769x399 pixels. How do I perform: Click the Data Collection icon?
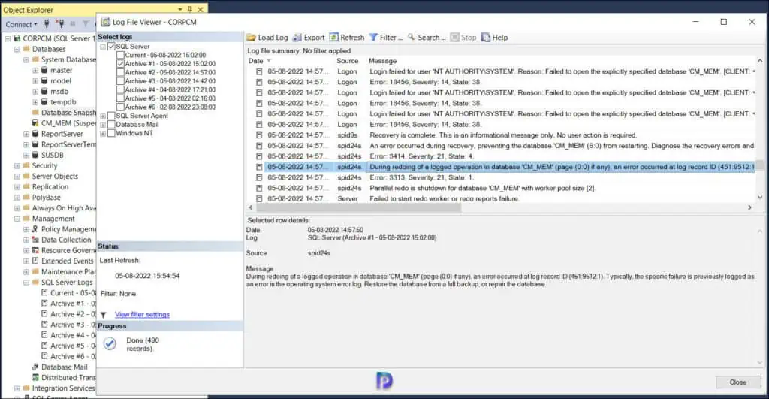35,240
